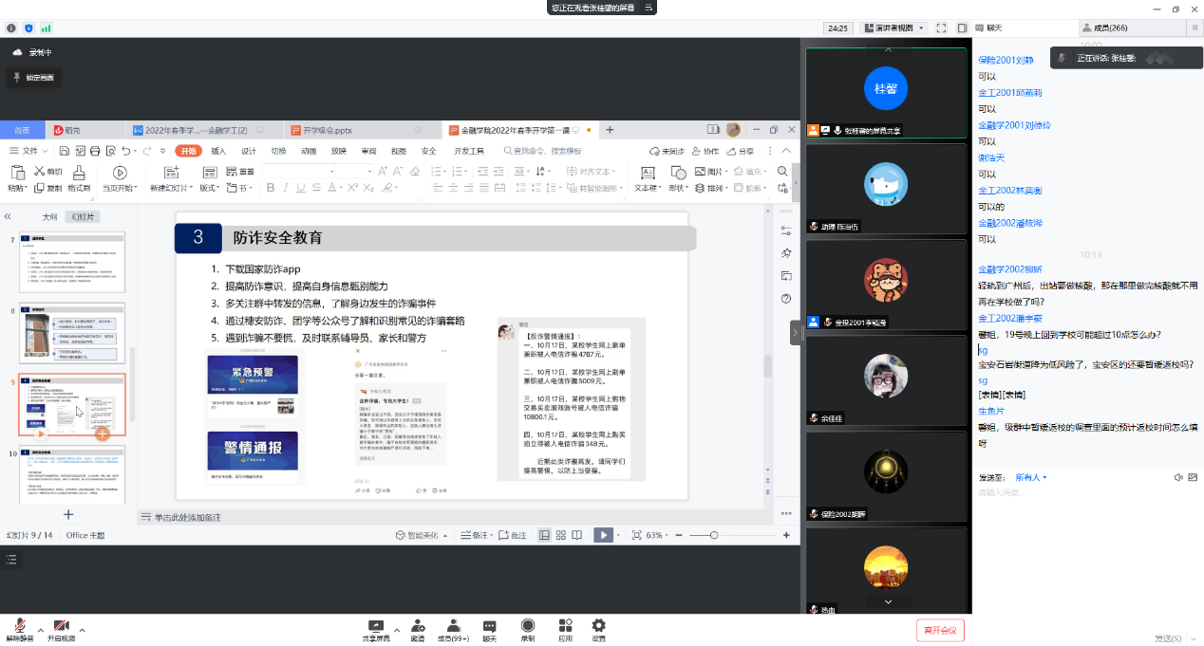Click the leave meeting button
The height and width of the screenshot is (646, 1204).
[940, 630]
